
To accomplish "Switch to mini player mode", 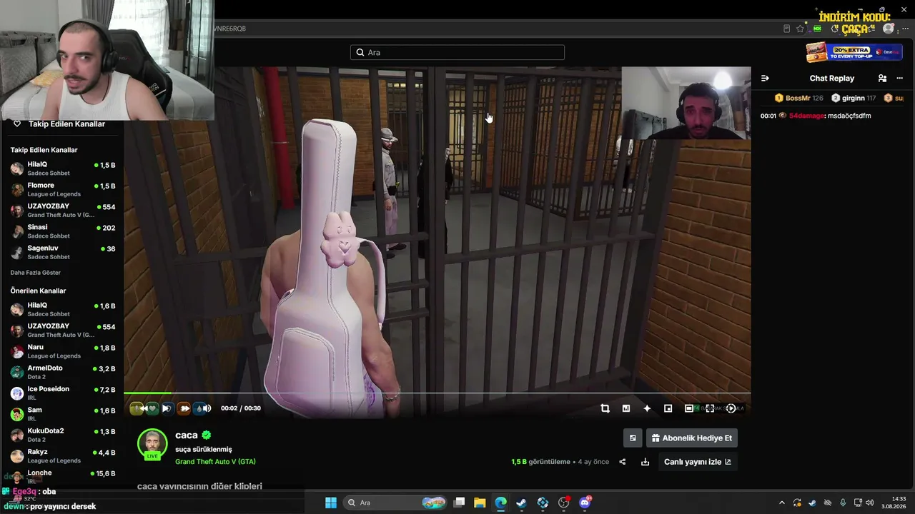I will click(668, 408).
